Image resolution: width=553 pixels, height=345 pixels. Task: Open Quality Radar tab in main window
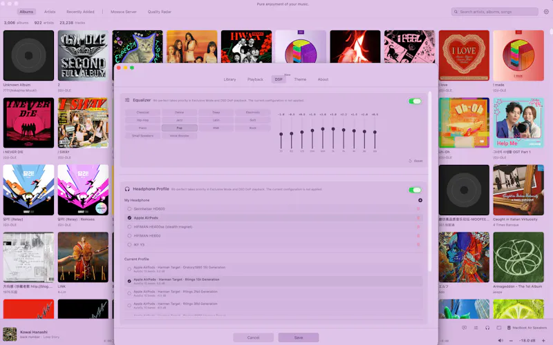pos(160,12)
